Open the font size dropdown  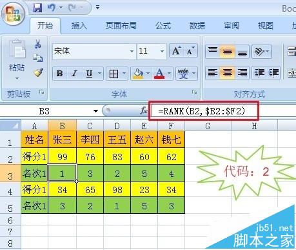pos(162,51)
